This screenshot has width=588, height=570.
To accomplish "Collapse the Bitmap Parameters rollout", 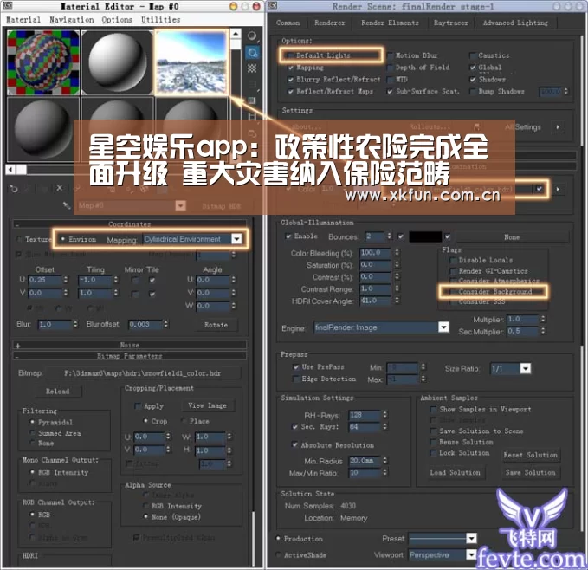I will point(130,356).
